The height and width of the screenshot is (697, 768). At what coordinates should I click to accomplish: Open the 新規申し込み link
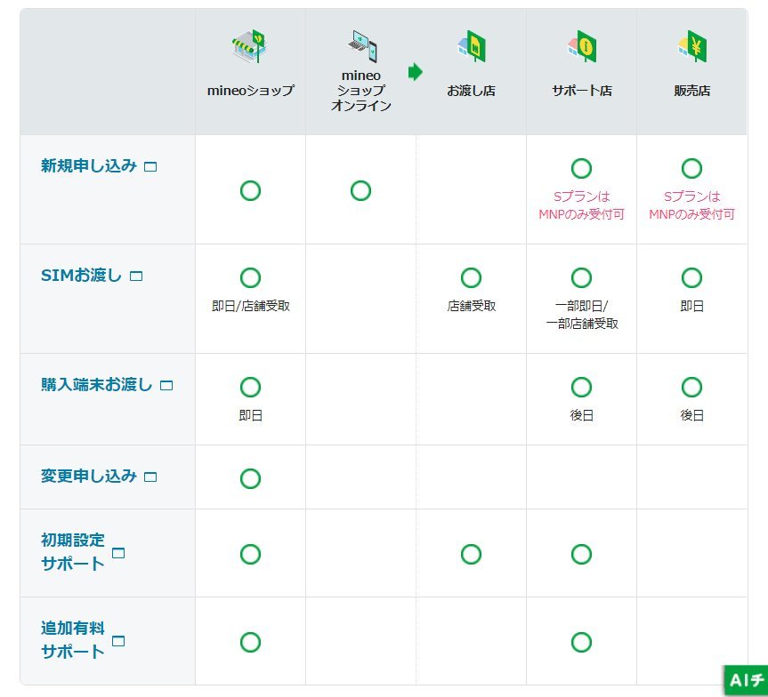(89, 165)
